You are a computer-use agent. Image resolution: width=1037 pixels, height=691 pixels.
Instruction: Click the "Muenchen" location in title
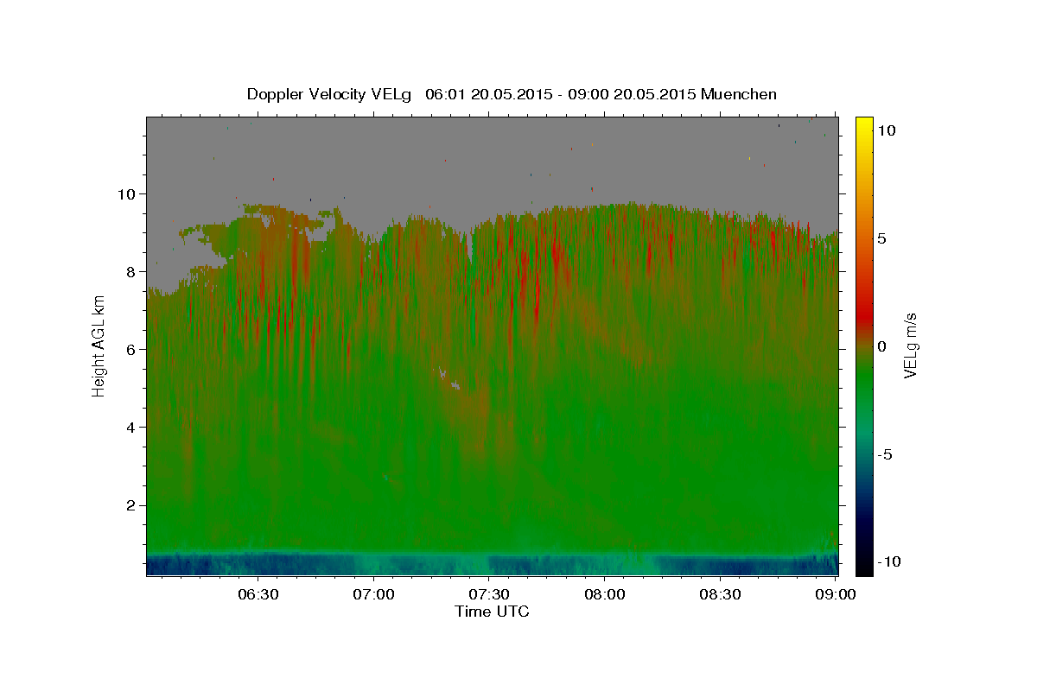[739, 94]
